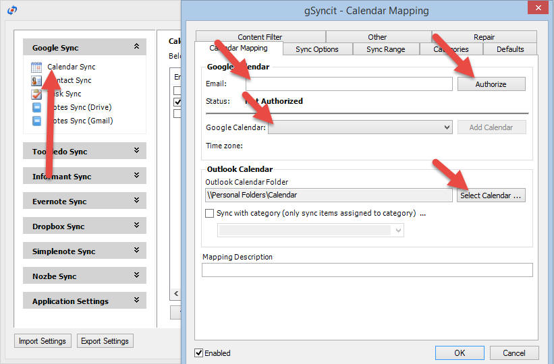
Task: Select the Calendar Mapping tab
Action: [239, 48]
